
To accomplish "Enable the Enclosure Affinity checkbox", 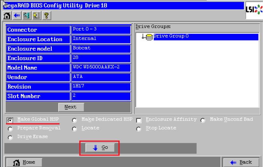I will [x=139, y=120].
